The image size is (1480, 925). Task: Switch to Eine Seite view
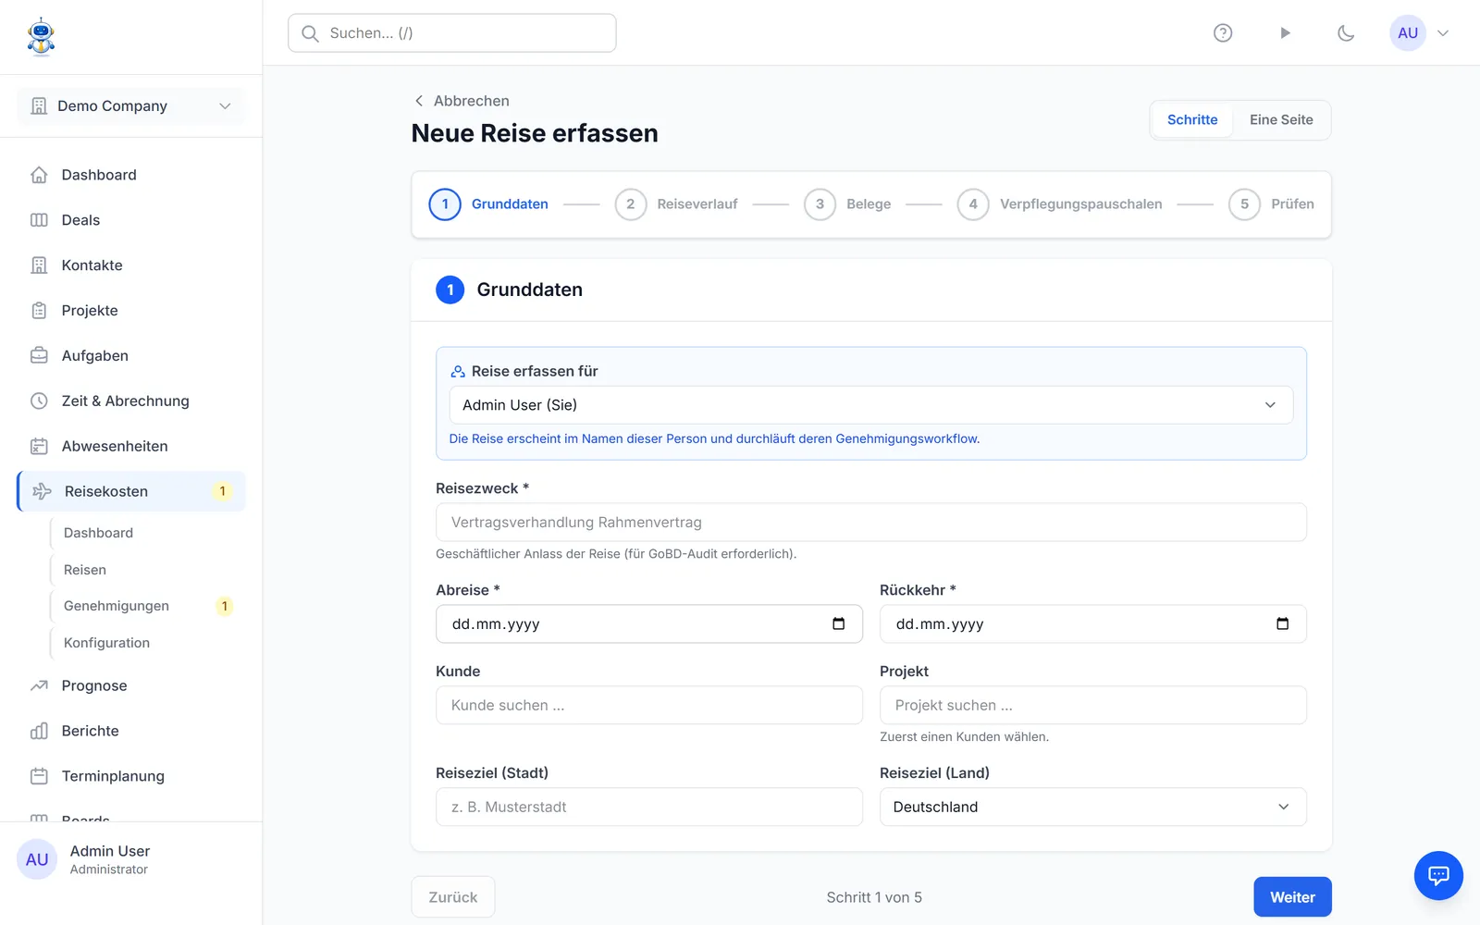pos(1281,119)
